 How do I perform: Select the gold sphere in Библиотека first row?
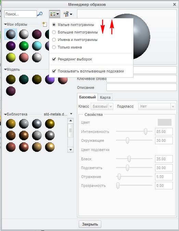point(11,124)
